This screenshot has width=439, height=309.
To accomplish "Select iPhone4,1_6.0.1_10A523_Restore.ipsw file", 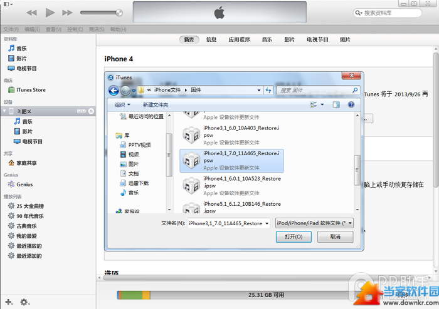I will pyautogui.click(x=232, y=186).
